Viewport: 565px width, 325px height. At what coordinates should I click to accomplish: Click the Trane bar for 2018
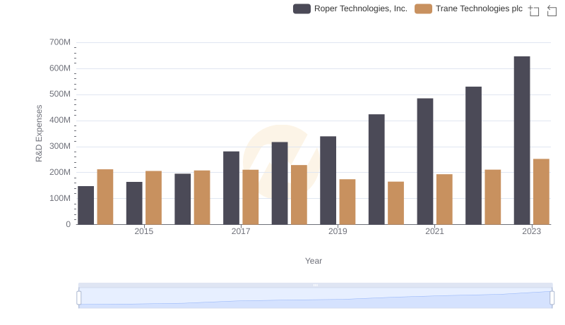coord(299,195)
